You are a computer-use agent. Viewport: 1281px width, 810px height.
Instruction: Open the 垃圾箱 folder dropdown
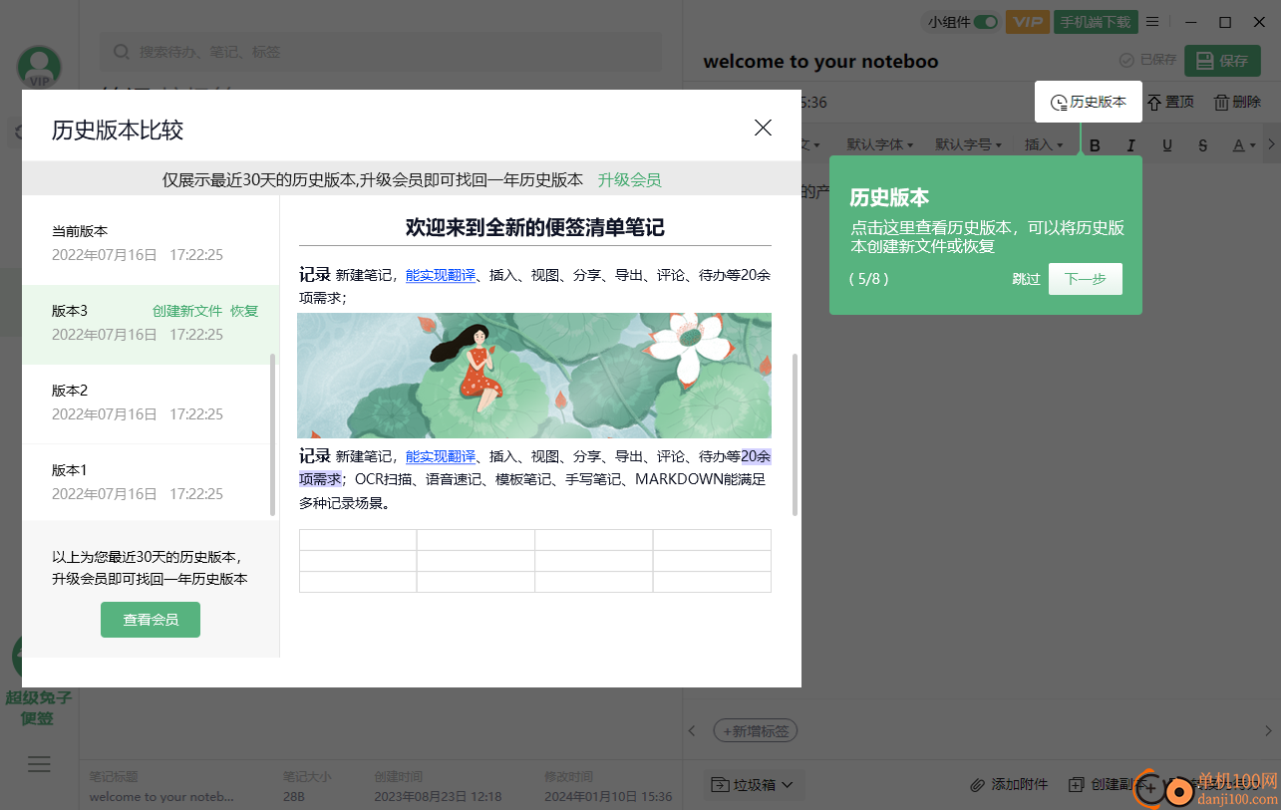pyautogui.click(x=754, y=785)
